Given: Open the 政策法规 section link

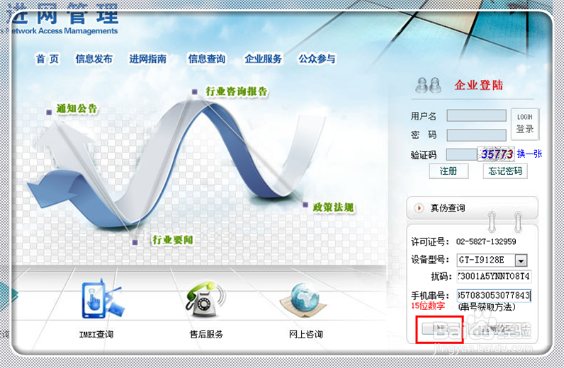Looking at the screenshot, I should (333, 207).
